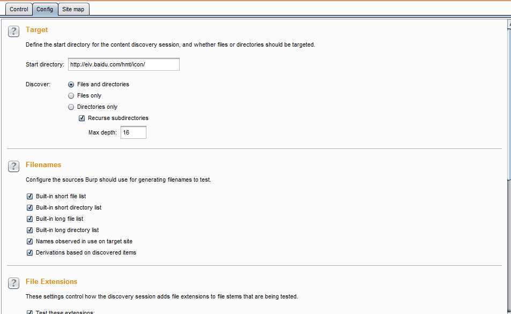Open help icon for File Extensions section

pyautogui.click(x=14, y=283)
